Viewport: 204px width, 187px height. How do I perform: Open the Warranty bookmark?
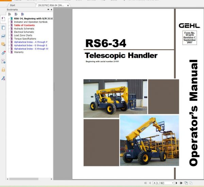tap(19, 52)
